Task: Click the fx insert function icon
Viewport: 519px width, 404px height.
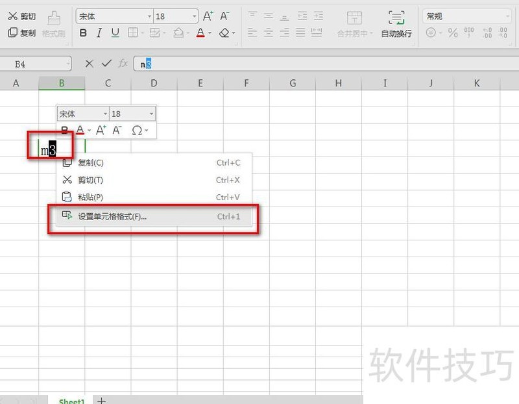Action: 123,63
